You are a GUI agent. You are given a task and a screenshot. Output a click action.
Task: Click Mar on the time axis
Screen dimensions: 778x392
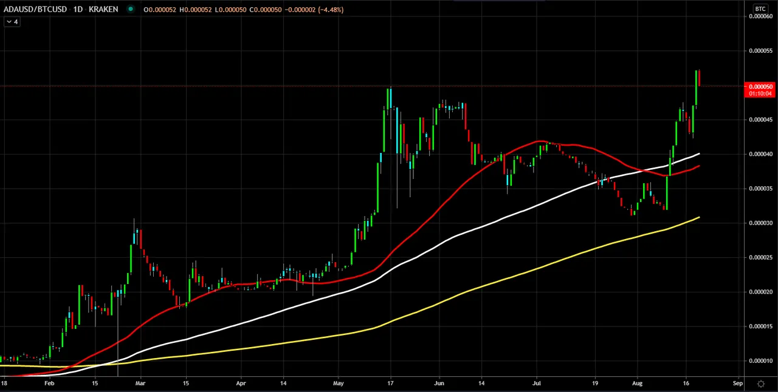point(140,384)
